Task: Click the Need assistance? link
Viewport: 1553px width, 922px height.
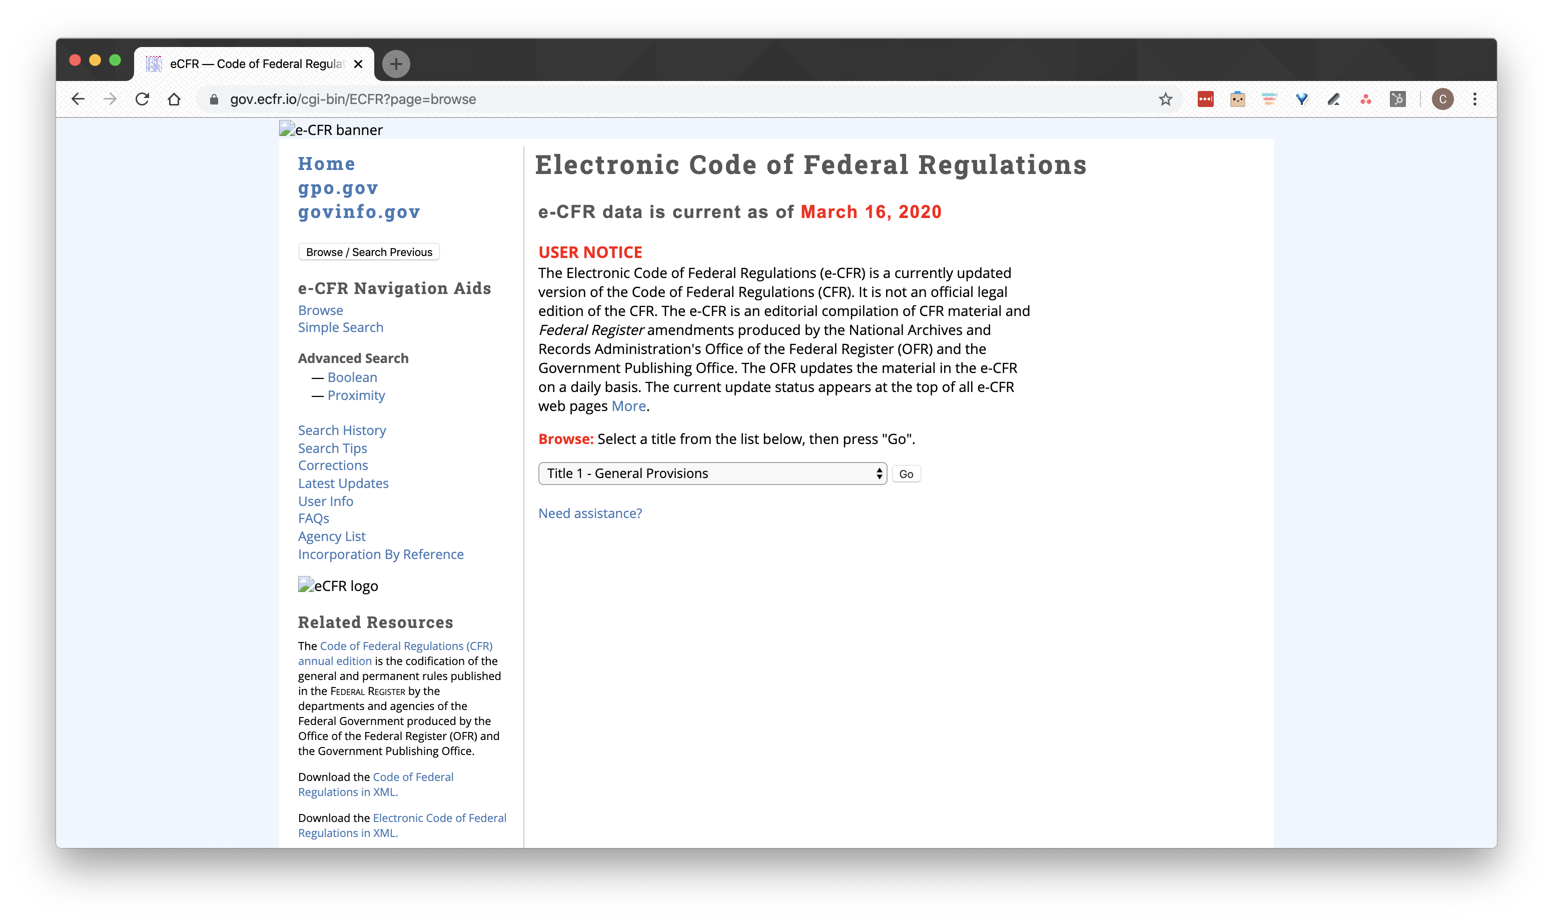Action: pyautogui.click(x=590, y=513)
